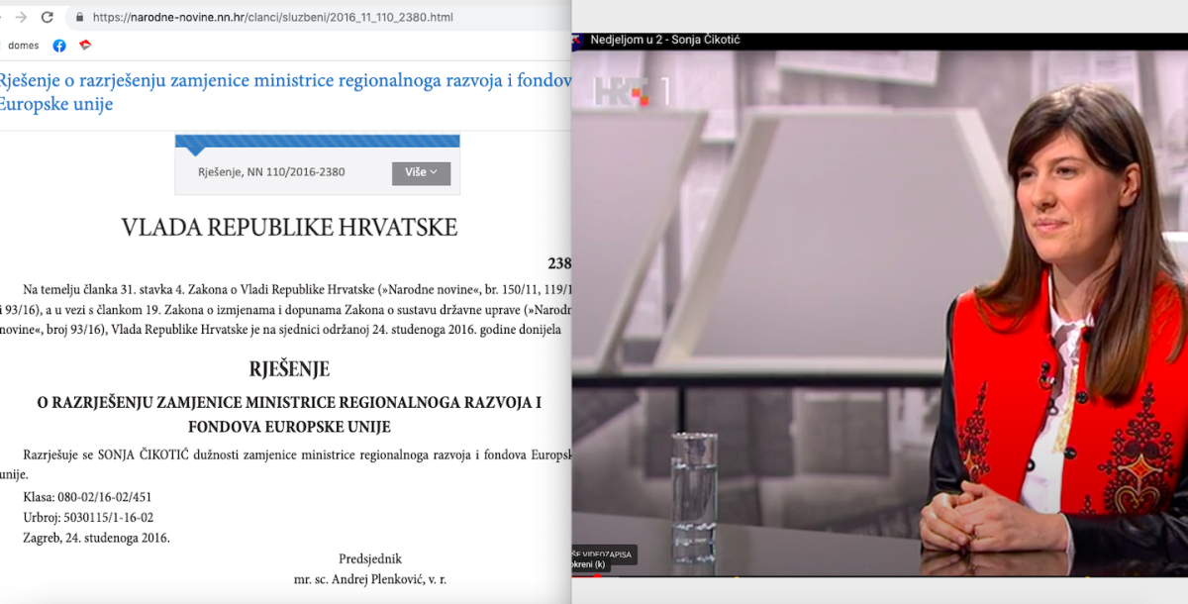
Task: Click the padlock icon in the address bar
Action: tap(79, 18)
